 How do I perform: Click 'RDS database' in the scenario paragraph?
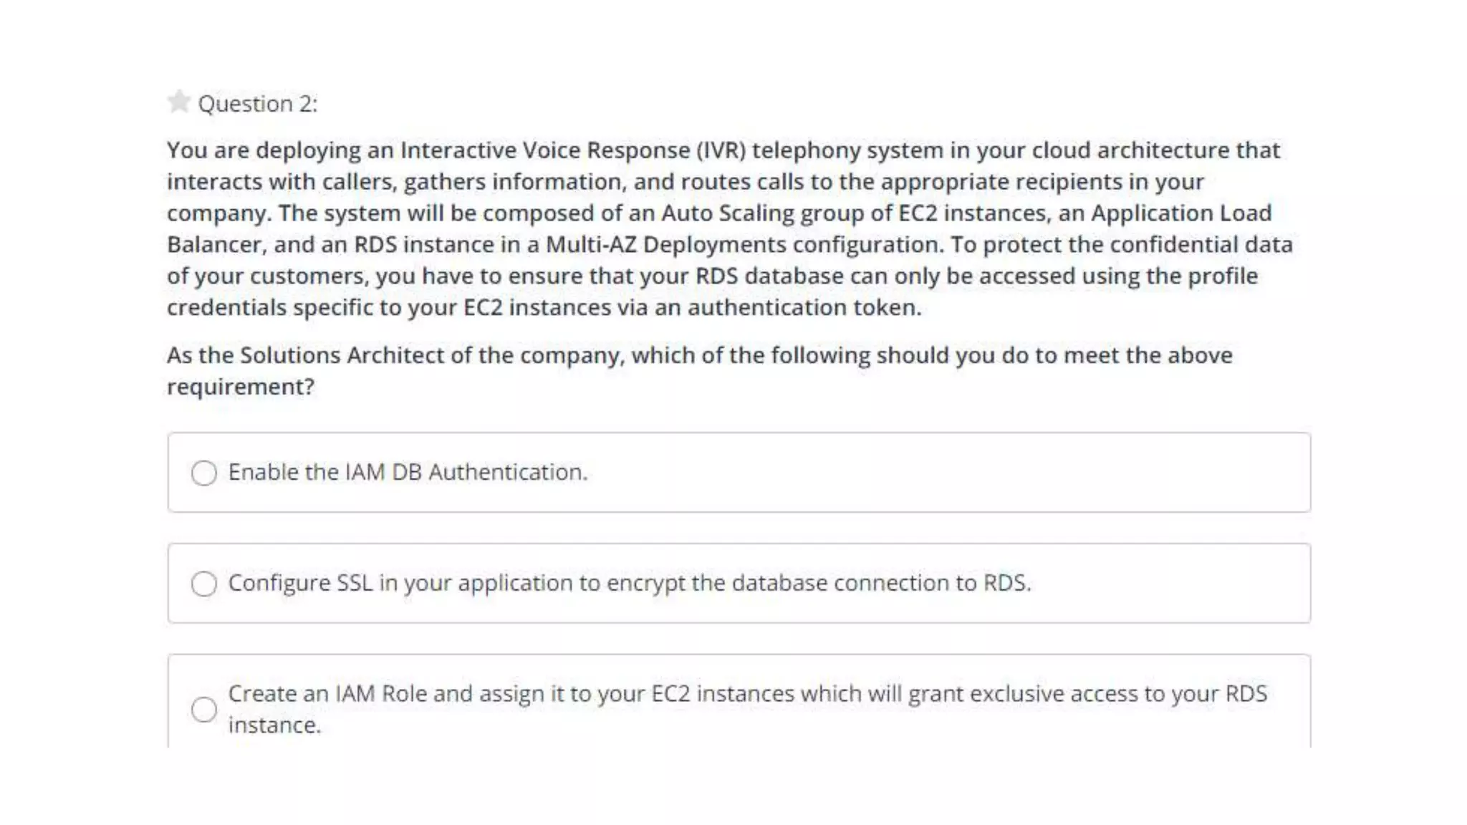pos(769,276)
